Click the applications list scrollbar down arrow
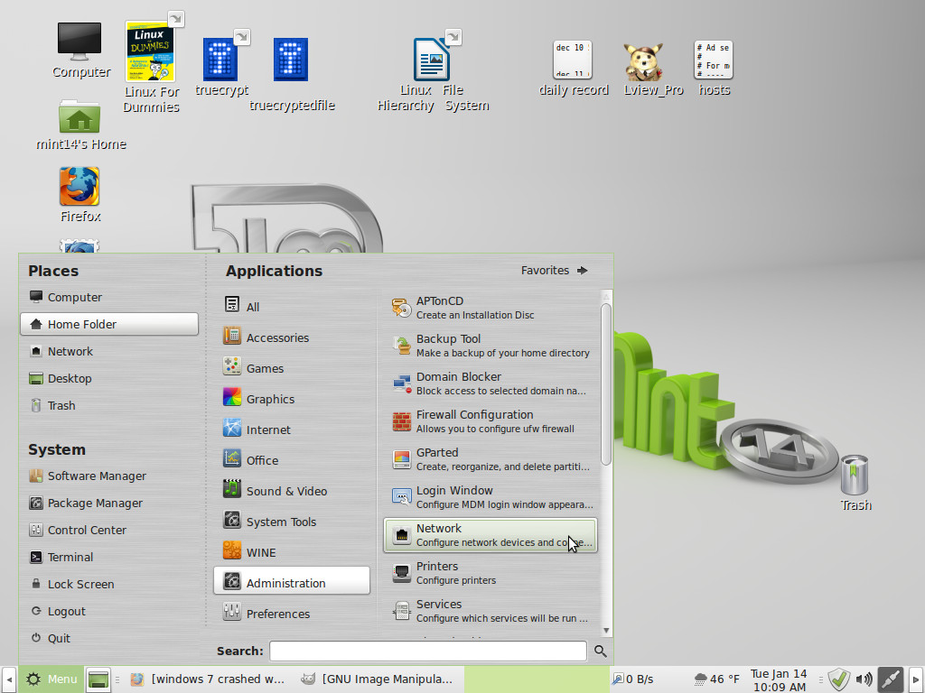This screenshot has width=925, height=693. click(606, 631)
